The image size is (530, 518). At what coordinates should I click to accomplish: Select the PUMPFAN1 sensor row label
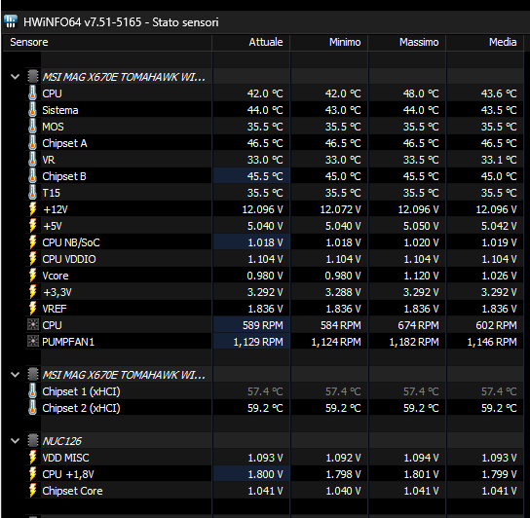click(x=68, y=342)
